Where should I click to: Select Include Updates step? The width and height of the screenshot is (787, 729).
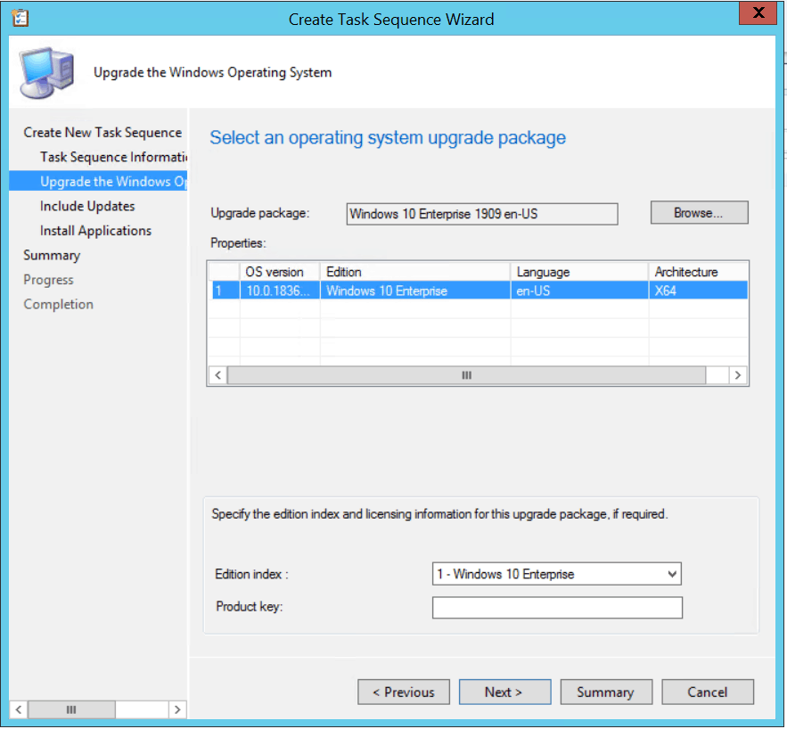[x=87, y=206]
